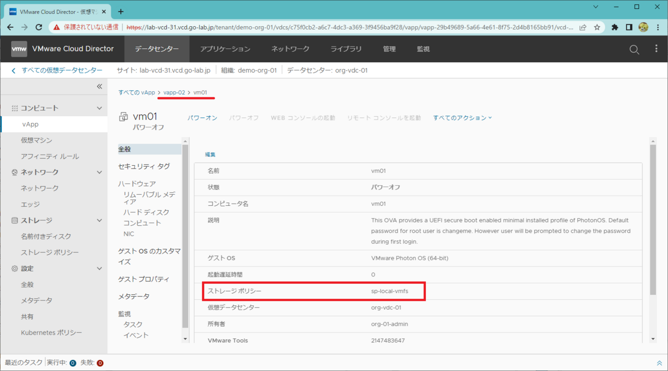
Task: Share this page from the address bar
Action: coord(583,27)
